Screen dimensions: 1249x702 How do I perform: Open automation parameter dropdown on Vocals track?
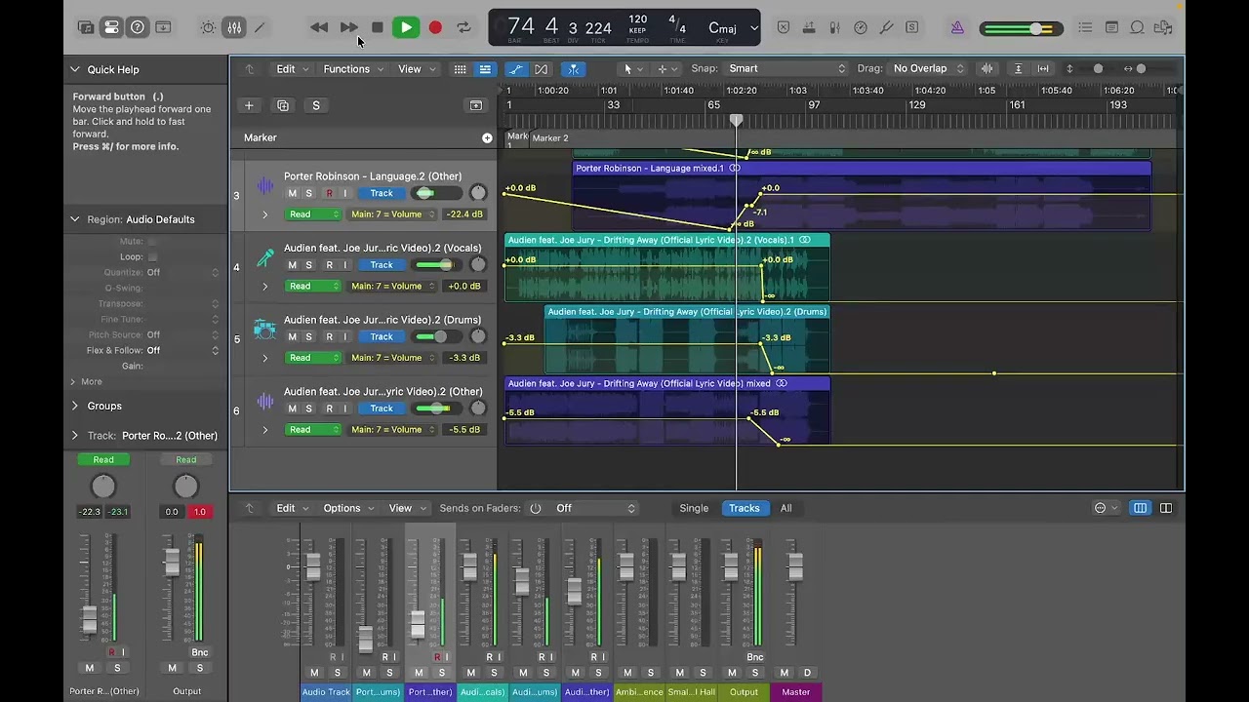(392, 286)
